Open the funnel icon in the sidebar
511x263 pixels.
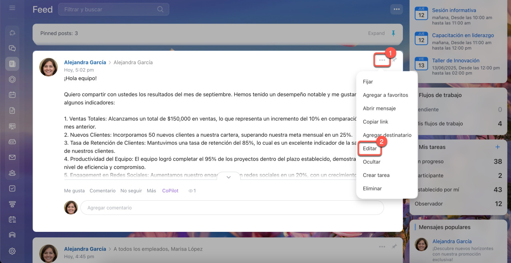pyautogui.click(x=12, y=204)
